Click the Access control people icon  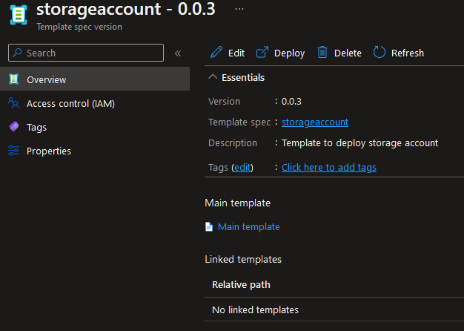tap(13, 103)
